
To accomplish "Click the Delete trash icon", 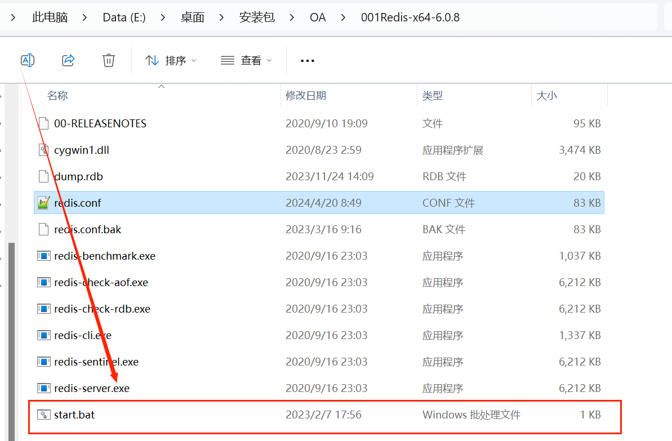I will (x=109, y=60).
